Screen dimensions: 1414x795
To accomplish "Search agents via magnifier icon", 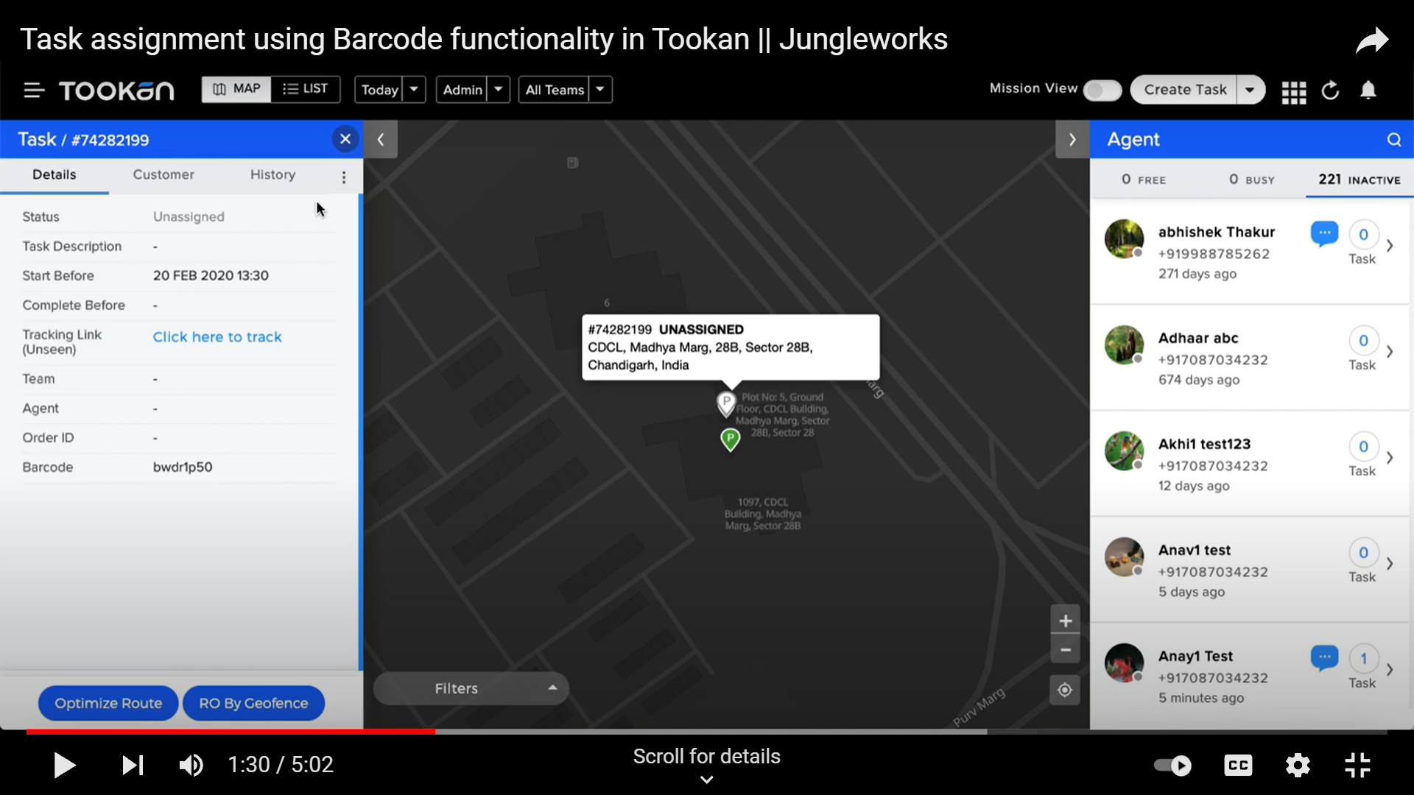I will tap(1394, 139).
